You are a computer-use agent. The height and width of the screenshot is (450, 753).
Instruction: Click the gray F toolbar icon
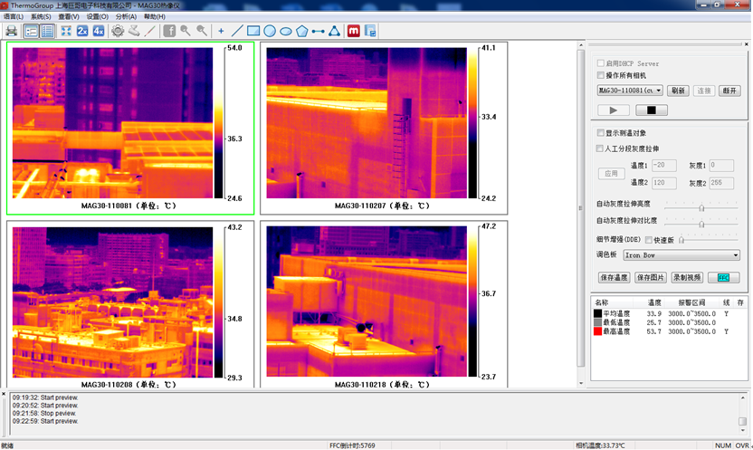pyautogui.click(x=169, y=31)
